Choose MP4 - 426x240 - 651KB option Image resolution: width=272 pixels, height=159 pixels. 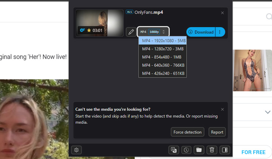click(x=162, y=73)
